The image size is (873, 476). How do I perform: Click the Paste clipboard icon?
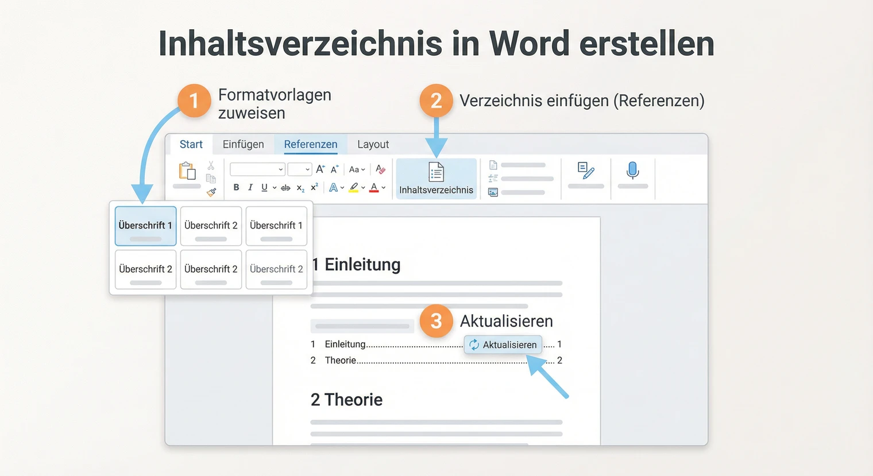[x=187, y=171]
